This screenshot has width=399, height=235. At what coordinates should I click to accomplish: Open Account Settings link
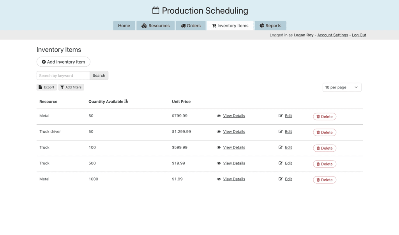(332, 35)
